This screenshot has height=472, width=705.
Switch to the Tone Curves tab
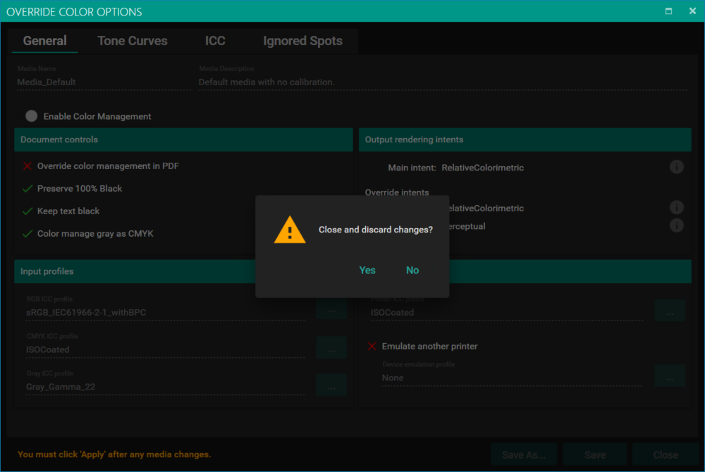point(133,41)
